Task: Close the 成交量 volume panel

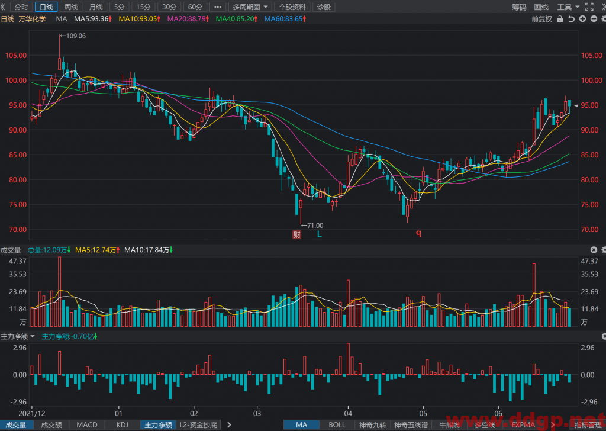Action: click(594, 250)
